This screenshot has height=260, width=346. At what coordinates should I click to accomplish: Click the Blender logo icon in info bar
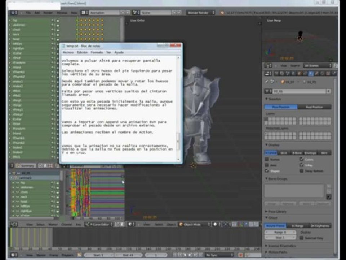[x=222, y=13]
